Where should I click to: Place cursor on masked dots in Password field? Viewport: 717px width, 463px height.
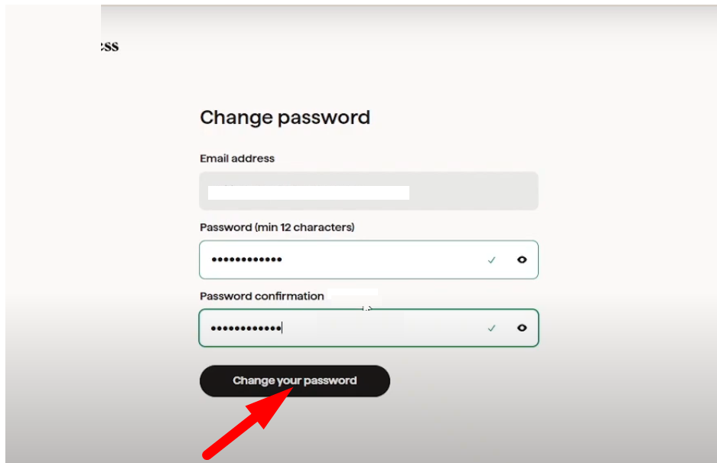(x=246, y=260)
